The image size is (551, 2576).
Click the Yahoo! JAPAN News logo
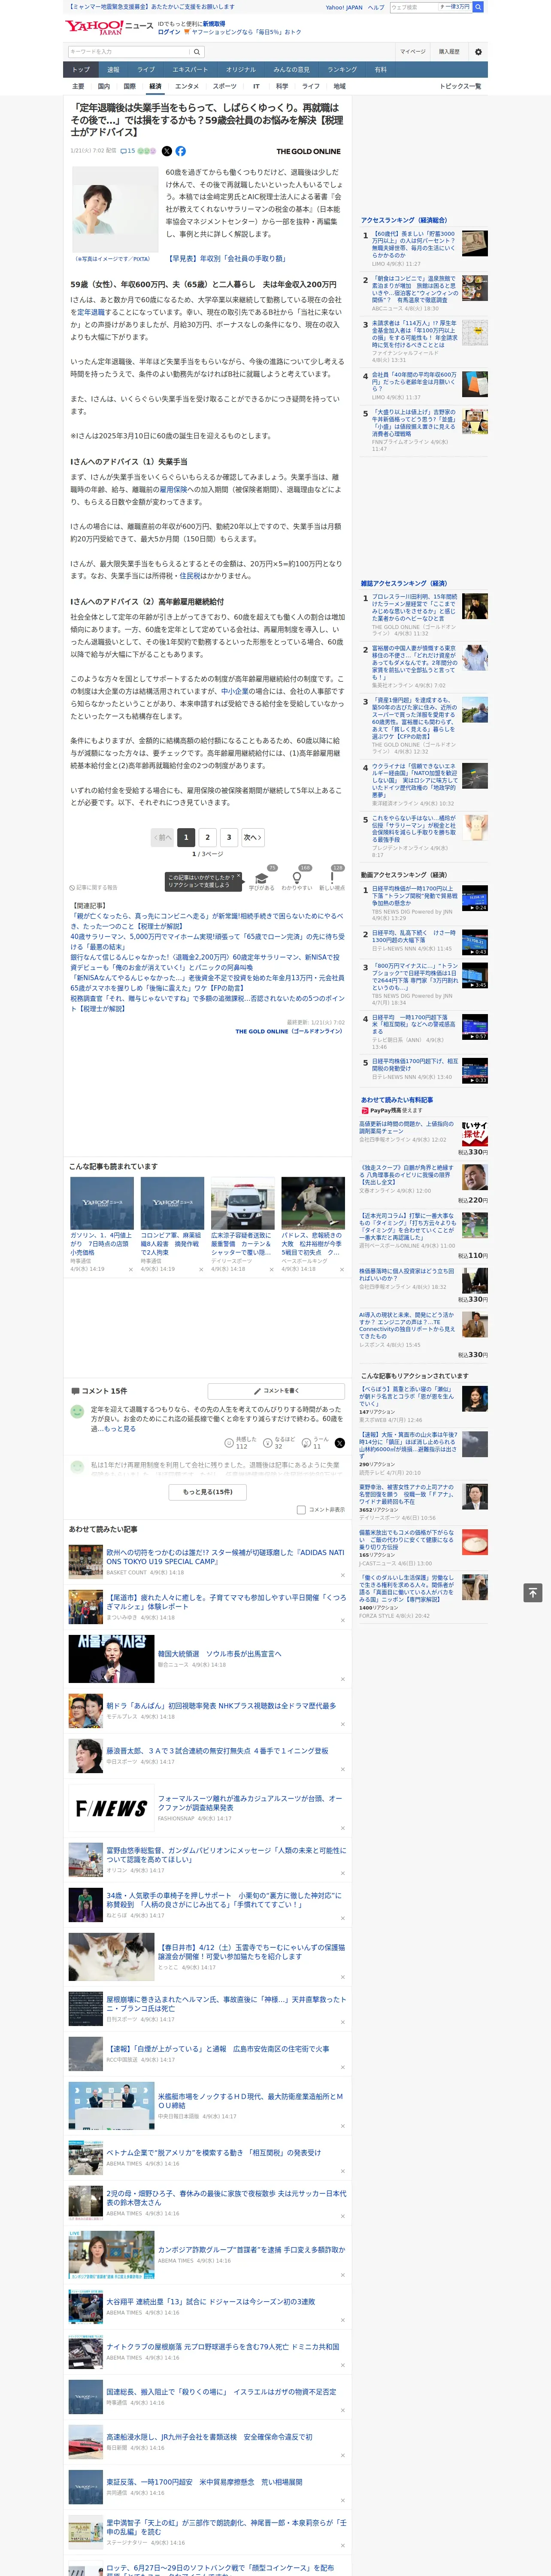click(x=109, y=27)
